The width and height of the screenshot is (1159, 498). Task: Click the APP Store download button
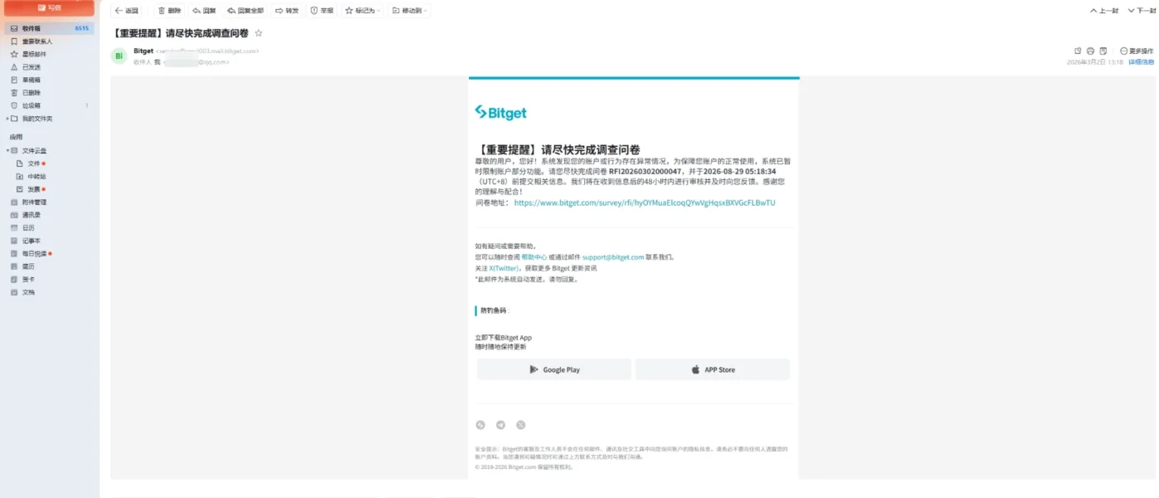click(713, 369)
